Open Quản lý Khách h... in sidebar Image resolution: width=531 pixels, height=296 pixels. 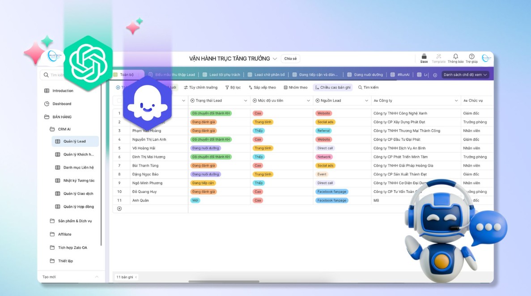click(75, 154)
